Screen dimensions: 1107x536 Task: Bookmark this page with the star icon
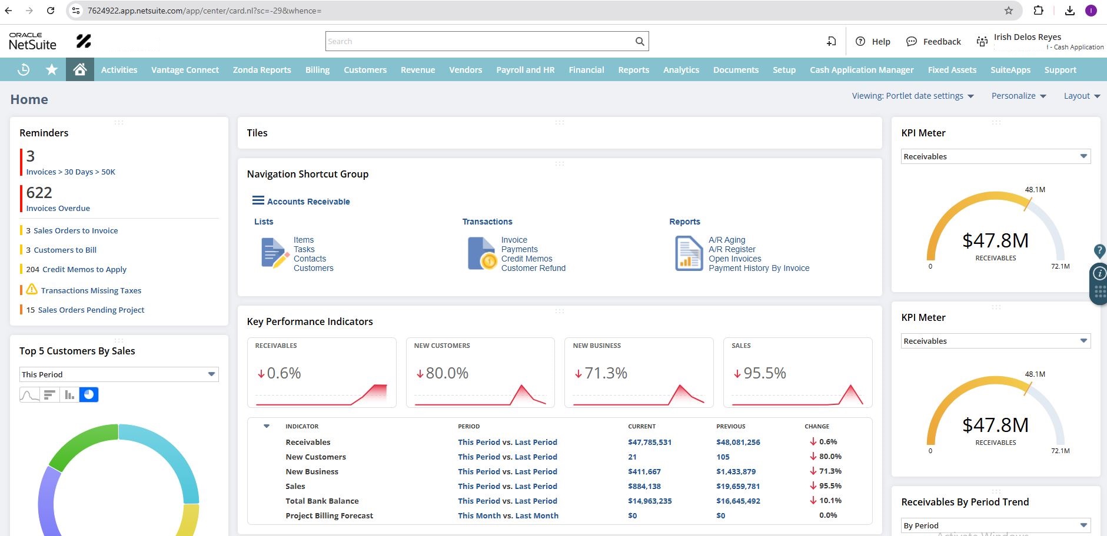pos(1008,11)
